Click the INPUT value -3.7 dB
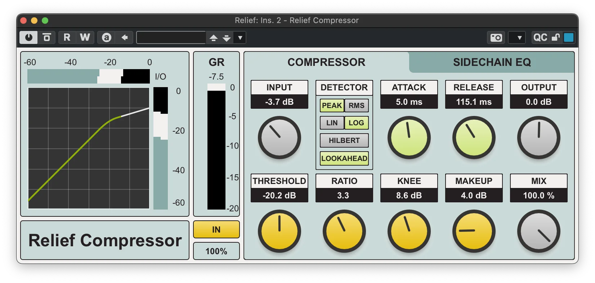 coord(279,102)
